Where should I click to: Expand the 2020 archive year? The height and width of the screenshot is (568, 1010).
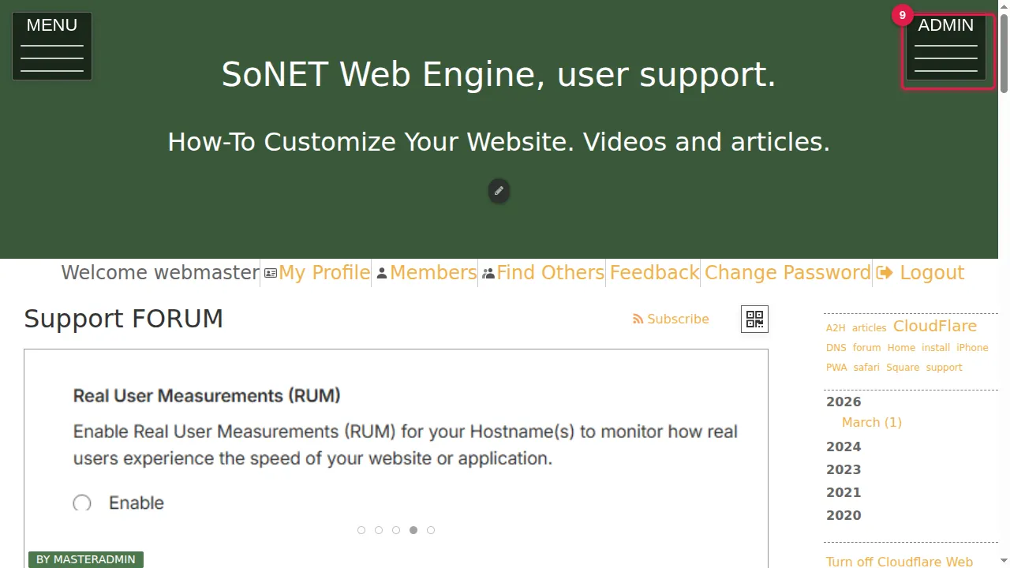pos(844,515)
